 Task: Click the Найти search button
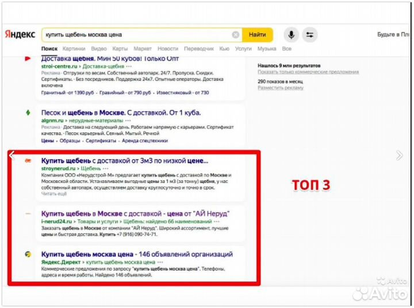[x=258, y=35]
